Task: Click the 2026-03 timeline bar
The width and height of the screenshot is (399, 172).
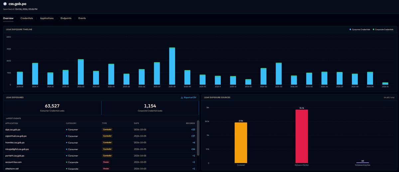Action: (x=279, y=74)
